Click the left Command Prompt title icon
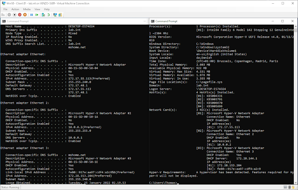 [x=4, y=21]
